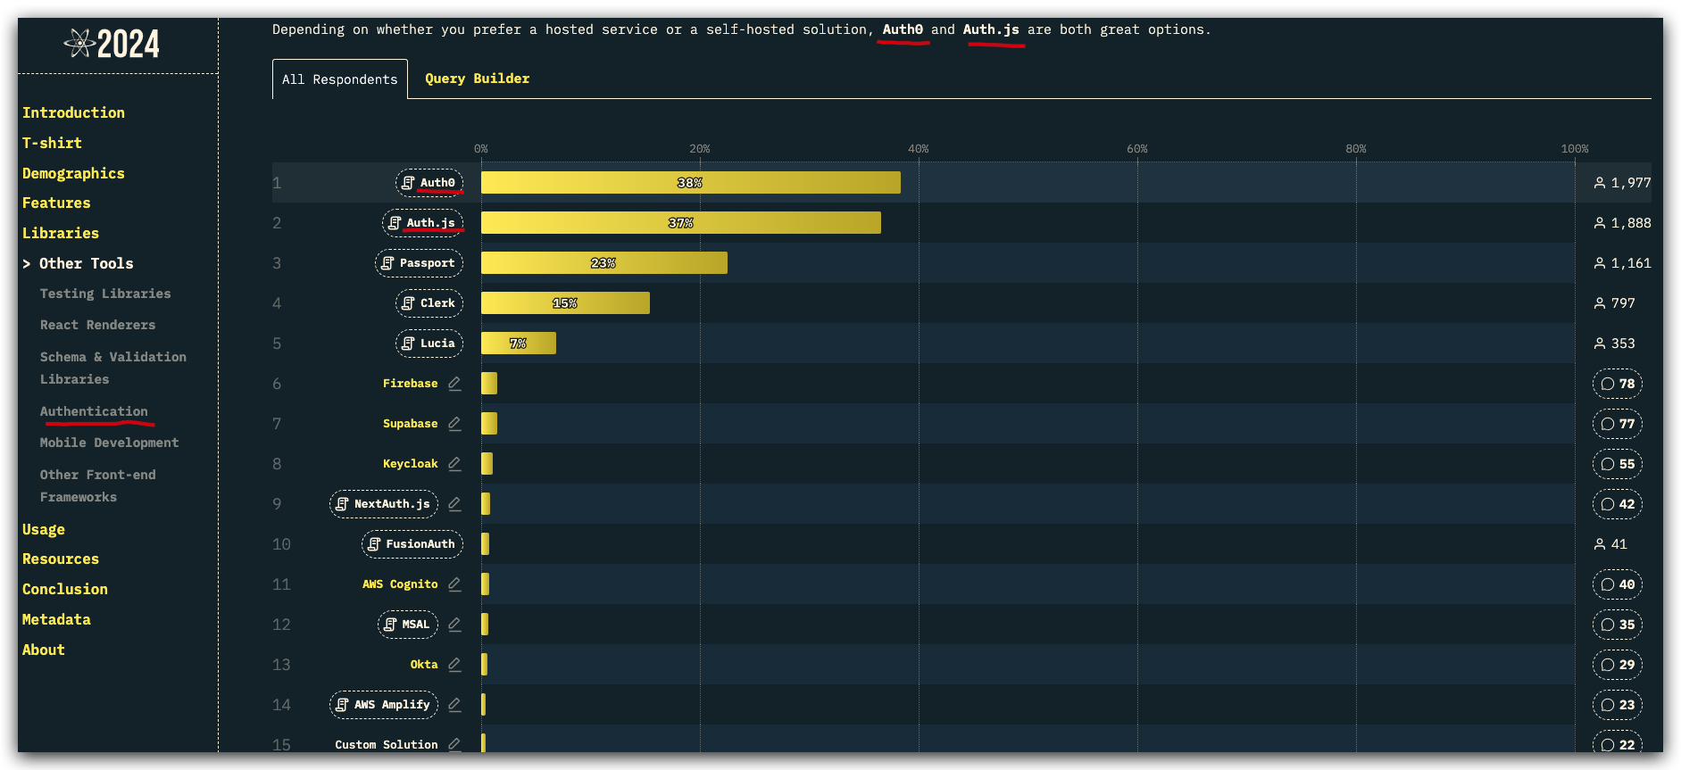The image size is (1681, 770).
Task: Click the pencil icon next to Supabase
Action: point(454,424)
